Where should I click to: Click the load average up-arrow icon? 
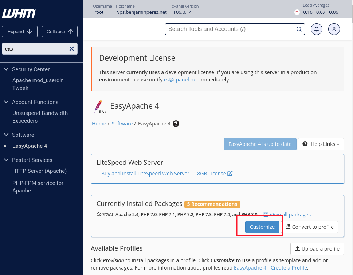(x=297, y=12)
